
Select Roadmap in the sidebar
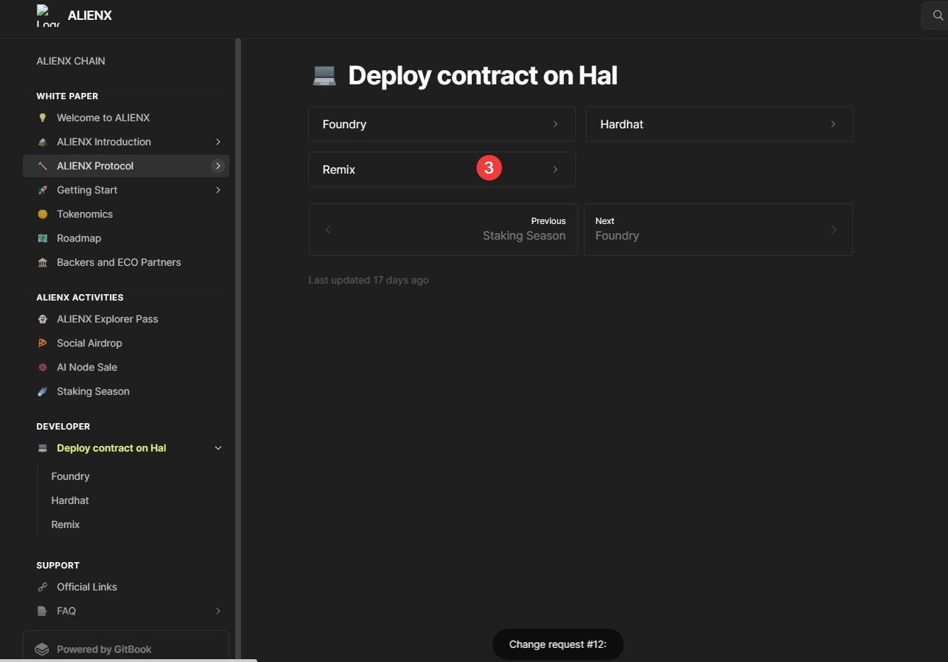pos(79,238)
